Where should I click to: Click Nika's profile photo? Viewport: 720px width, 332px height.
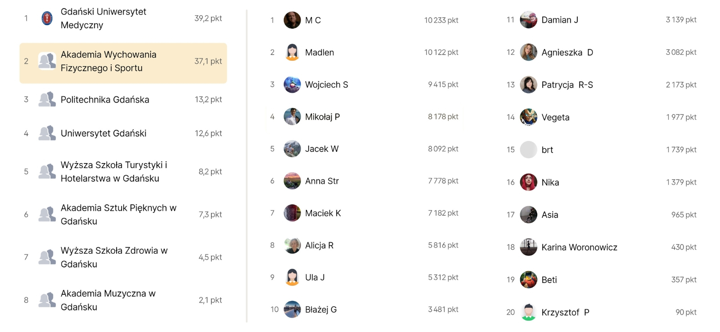click(x=528, y=182)
